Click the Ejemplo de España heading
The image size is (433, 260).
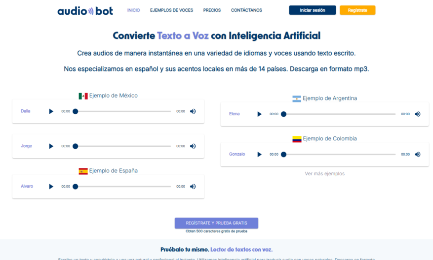[113, 171]
